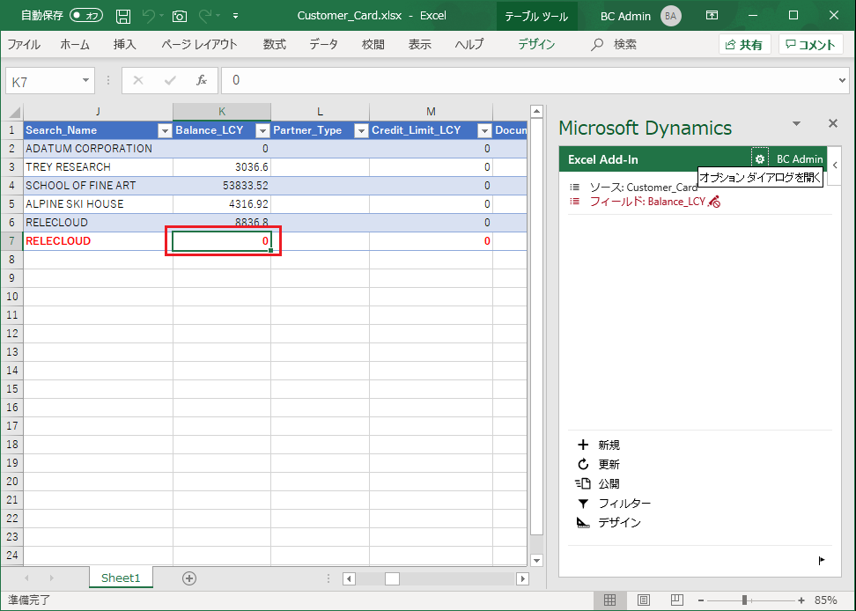Switch to Normal view icon
Image resolution: width=856 pixels, height=611 pixels.
click(609, 600)
